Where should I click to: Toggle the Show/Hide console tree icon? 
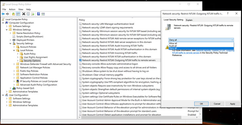[x=18, y=14]
